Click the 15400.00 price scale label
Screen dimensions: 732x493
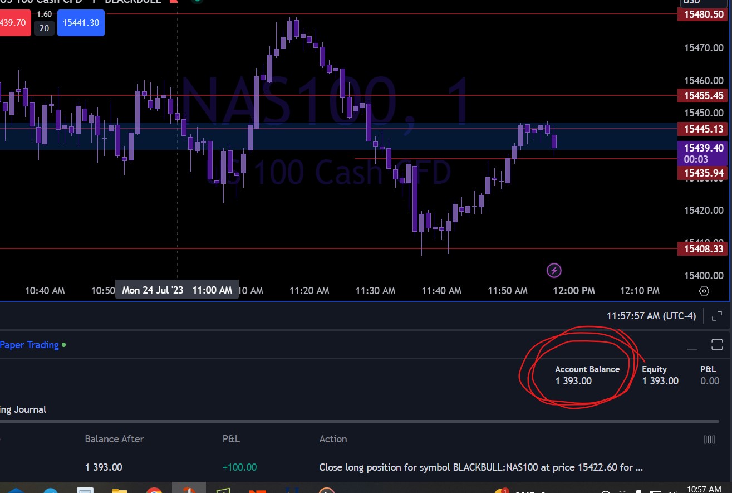(x=704, y=276)
